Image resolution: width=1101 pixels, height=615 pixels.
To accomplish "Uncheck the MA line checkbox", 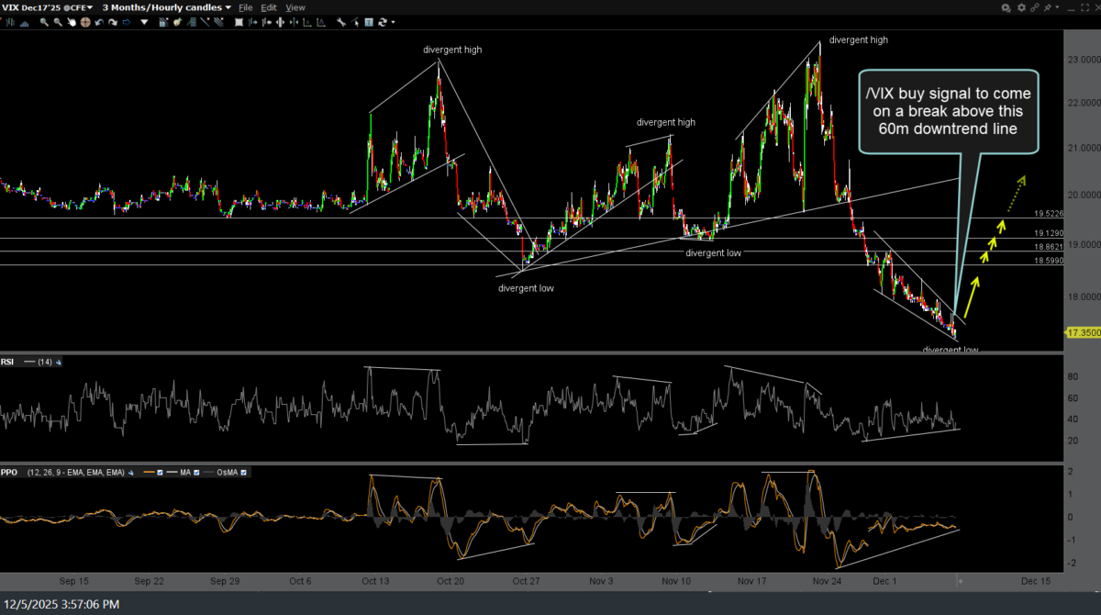I will [x=196, y=473].
